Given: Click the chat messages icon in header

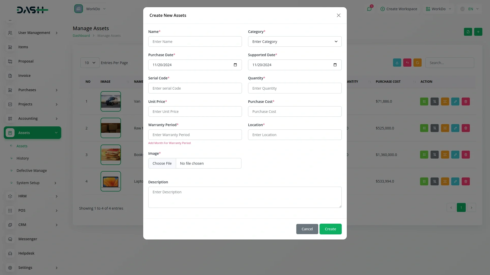Looking at the screenshot, I should [369, 9].
